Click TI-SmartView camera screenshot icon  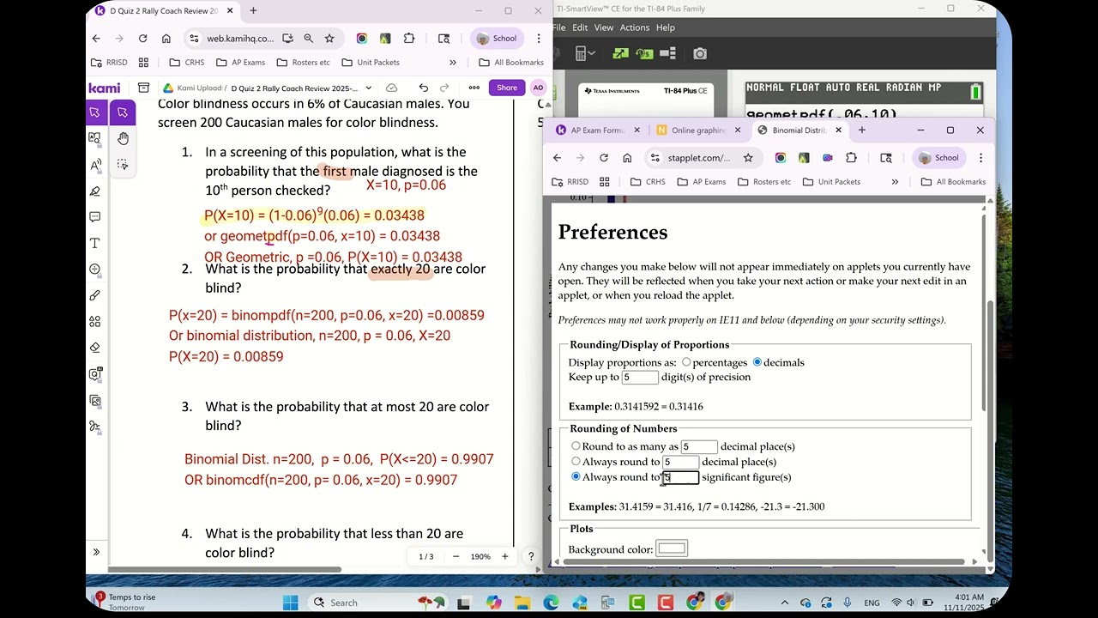pyautogui.click(x=700, y=53)
